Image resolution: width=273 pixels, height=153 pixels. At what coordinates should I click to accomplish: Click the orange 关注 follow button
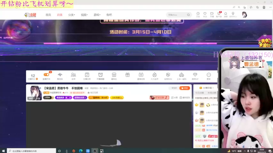click(185, 88)
